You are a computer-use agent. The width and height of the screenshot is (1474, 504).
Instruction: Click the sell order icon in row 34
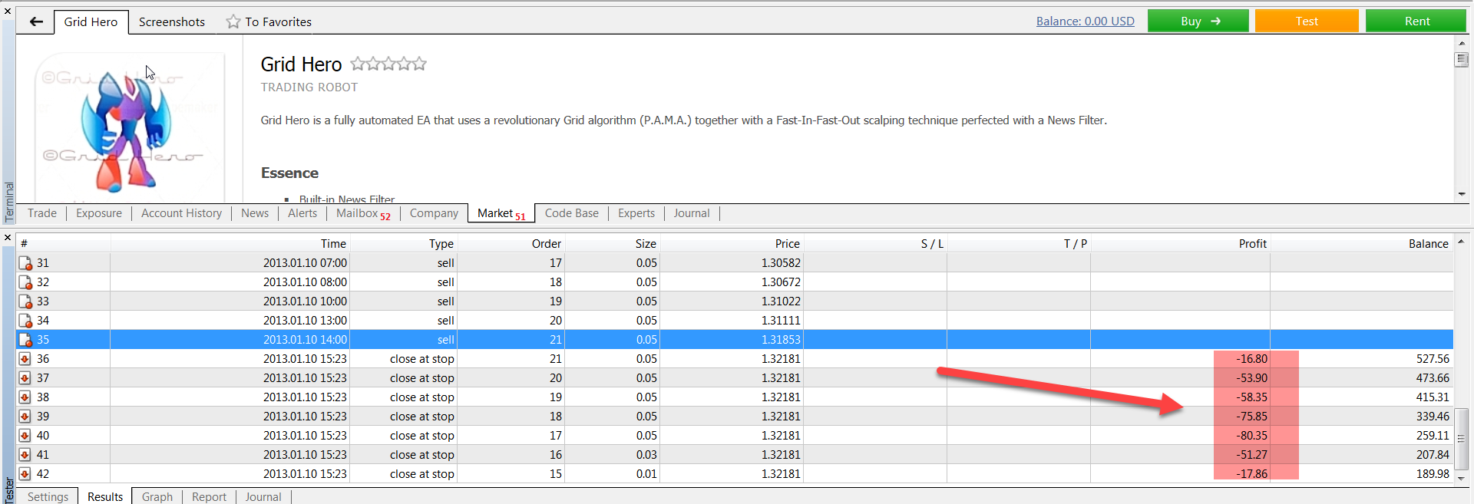coord(25,321)
